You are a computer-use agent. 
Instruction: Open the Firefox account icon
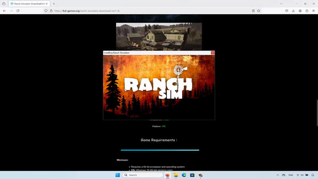300,11
